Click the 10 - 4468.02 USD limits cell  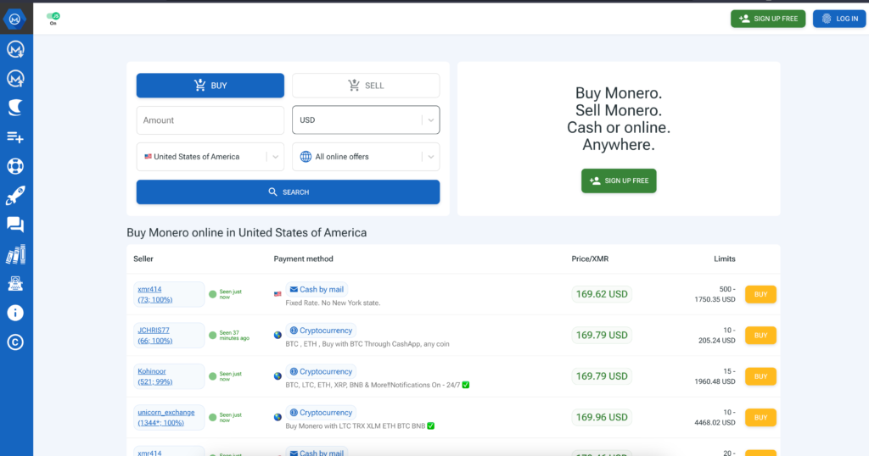[715, 417]
